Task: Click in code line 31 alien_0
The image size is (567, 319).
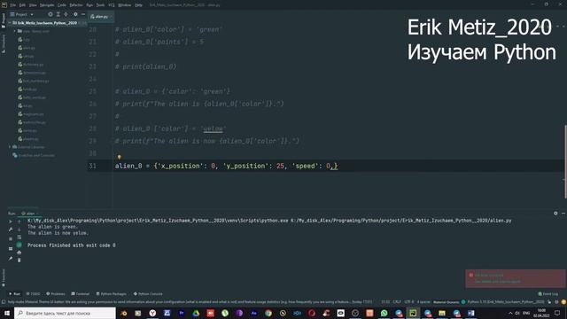Action: click(128, 166)
